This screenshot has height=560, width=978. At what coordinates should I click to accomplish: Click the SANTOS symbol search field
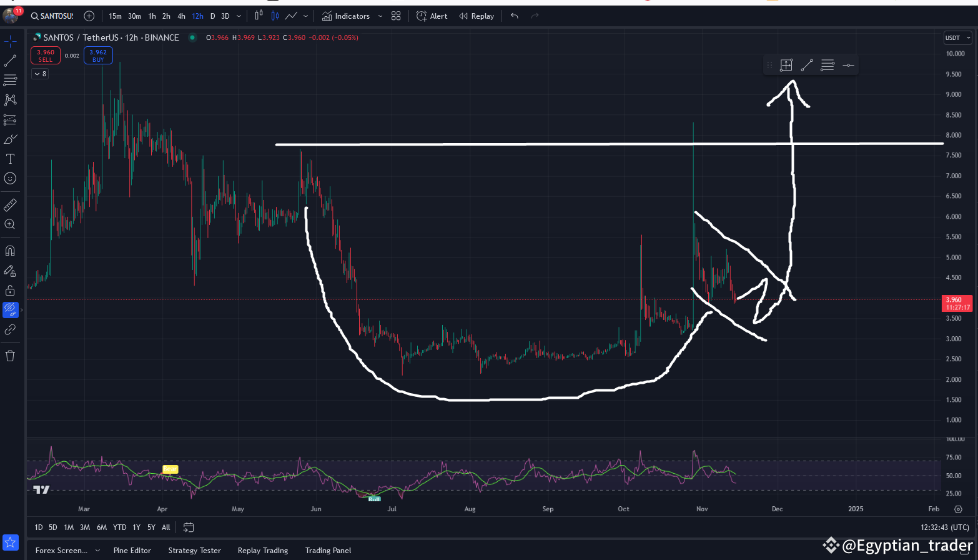(x=55, y=16)
